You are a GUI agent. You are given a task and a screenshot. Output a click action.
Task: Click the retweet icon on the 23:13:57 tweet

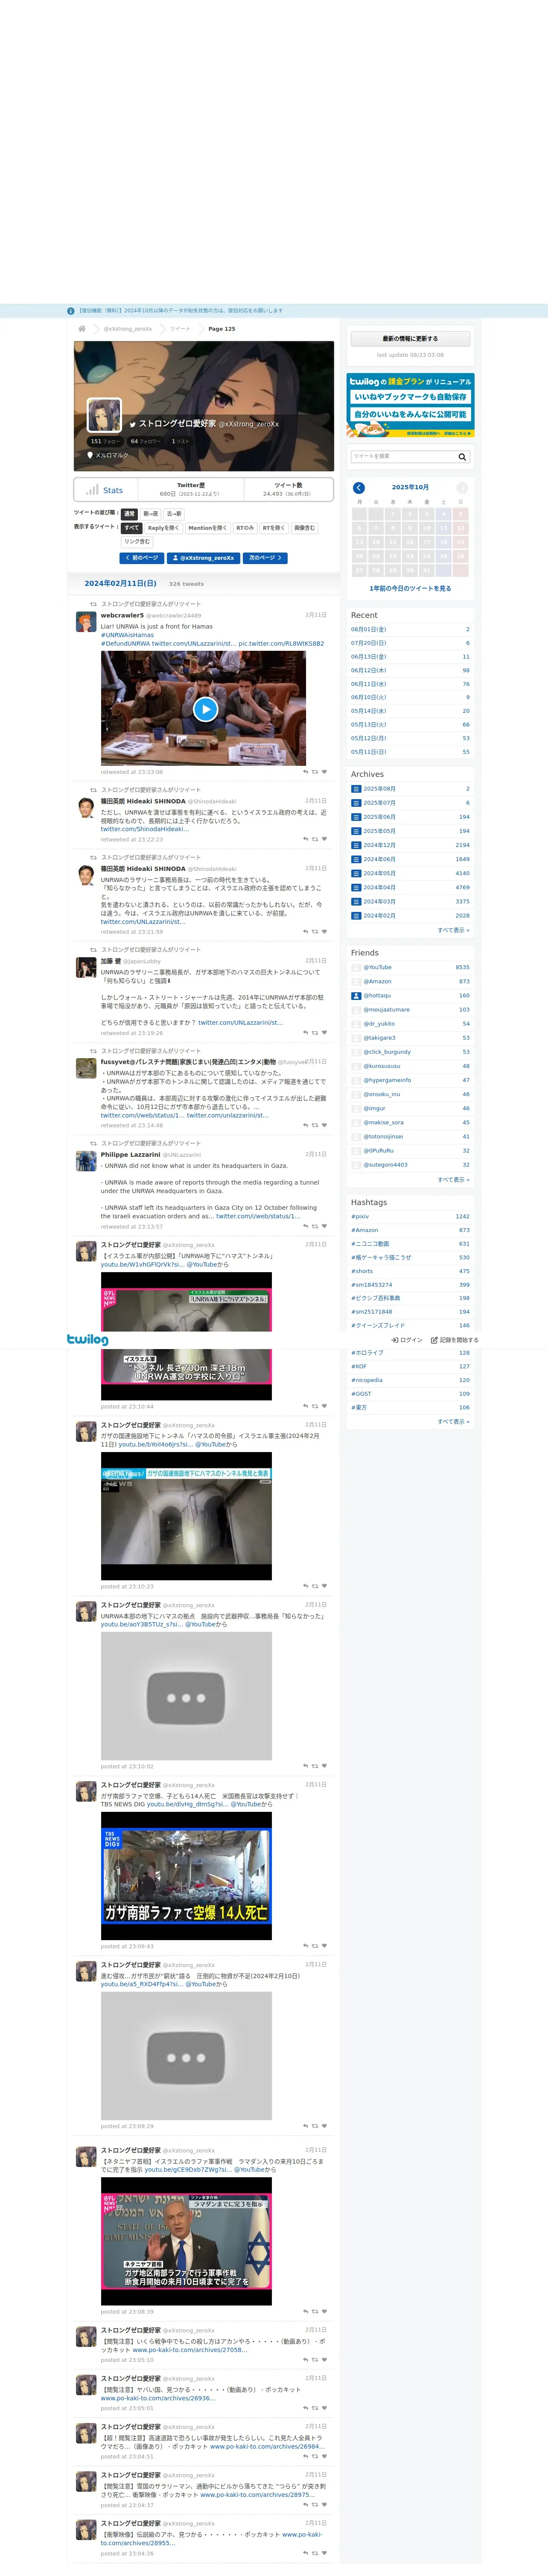pyautogui.click(x=315, y=1226)
